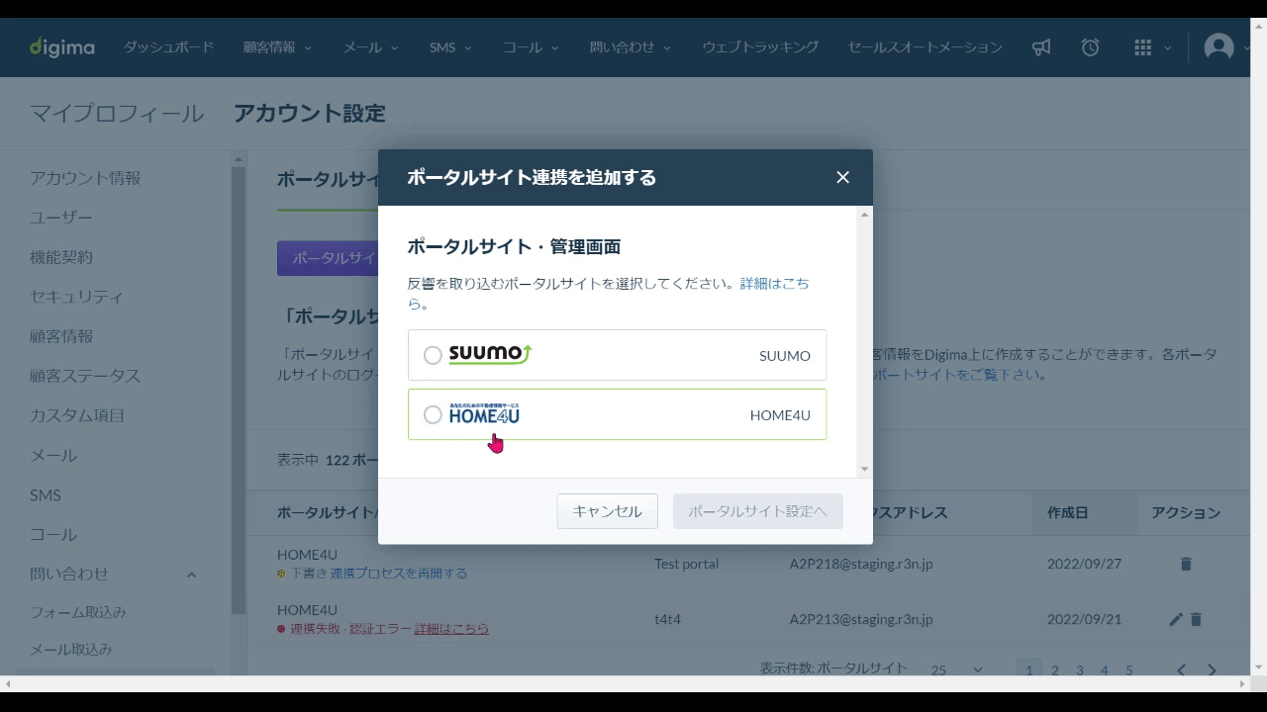Select the HOME4U radio button

433,415
